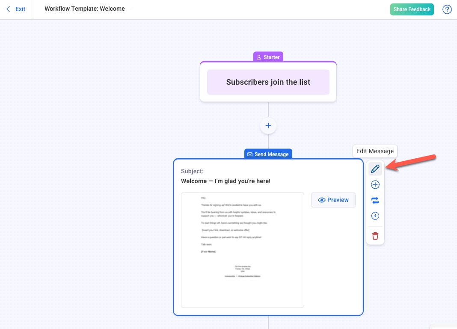Click the blue Send Message tag

[x=268, y=154]
